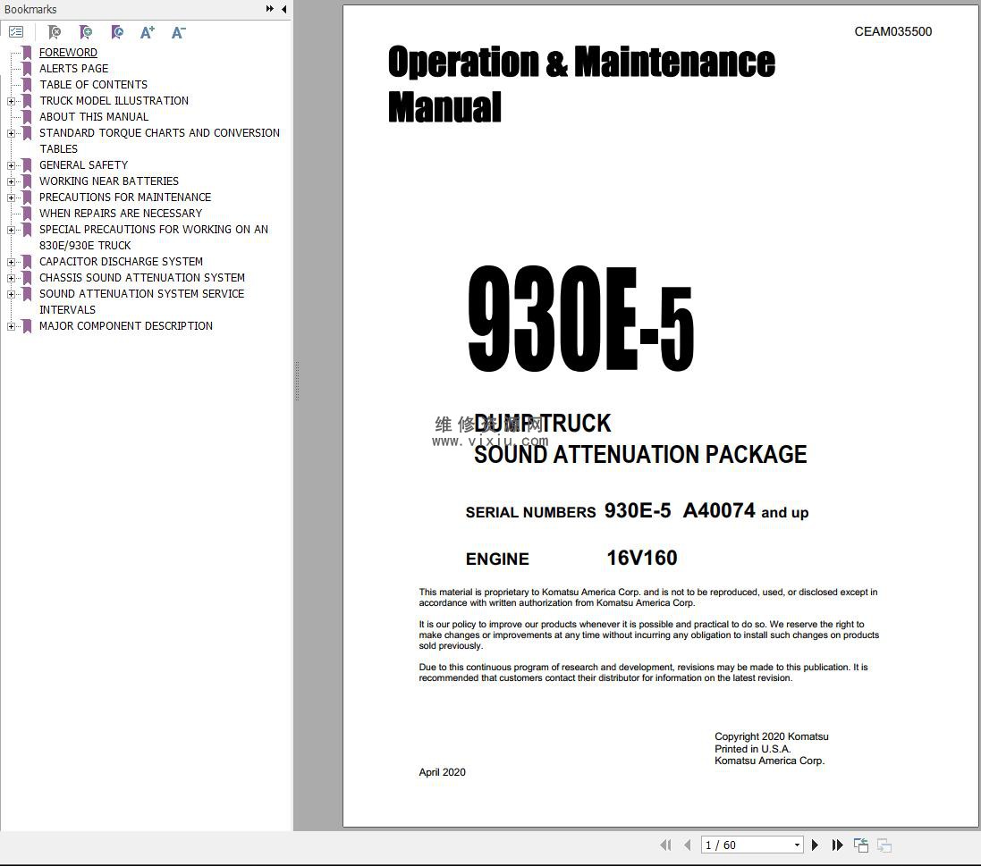Increase bookmark text size (A+)

[147, 32]
